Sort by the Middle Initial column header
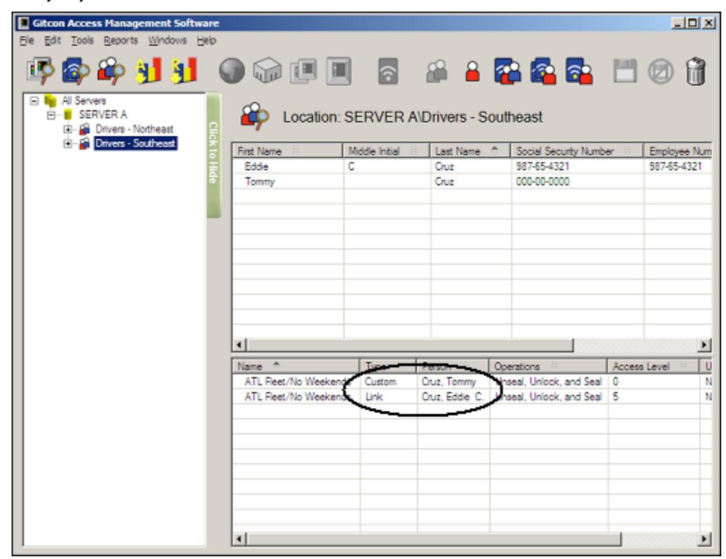726x559 pixels. [x=386, y=151]
